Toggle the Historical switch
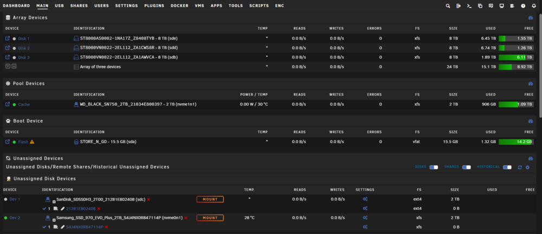 507,167
